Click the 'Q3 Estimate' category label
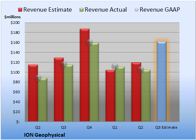The width and height of the screenshot is (196, 140). (x=166, y=127)
